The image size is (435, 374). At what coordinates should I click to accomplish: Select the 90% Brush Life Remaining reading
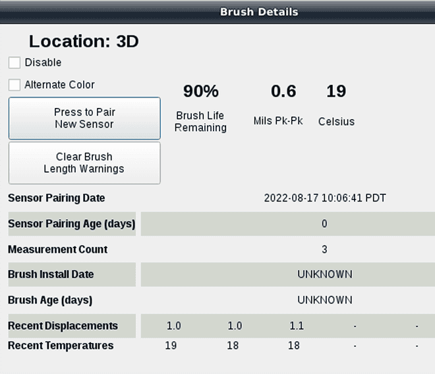coord(200,92)
